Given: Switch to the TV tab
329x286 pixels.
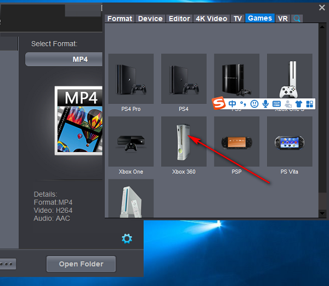Looking at the screenshot, I should coord(238,19).
